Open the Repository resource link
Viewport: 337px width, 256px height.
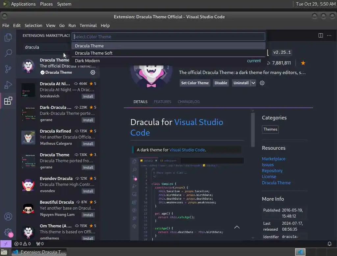[x=272, y=171]
